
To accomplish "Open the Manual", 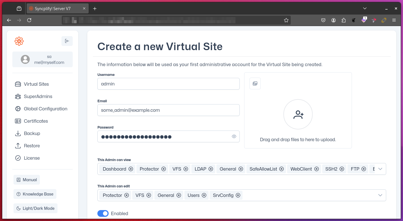I will coord(27,180).
